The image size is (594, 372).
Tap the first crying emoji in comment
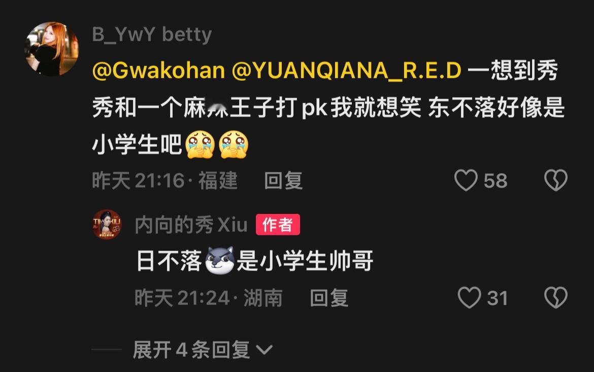click(x=200, y=144)
